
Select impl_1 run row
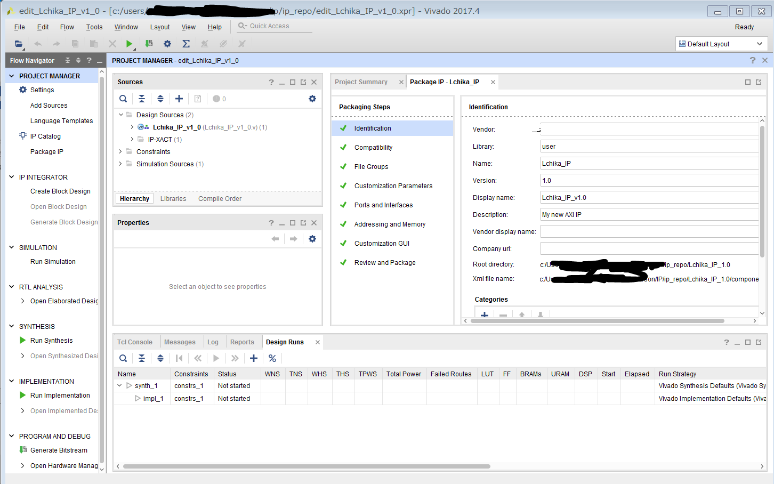click(x=440, y=398)
